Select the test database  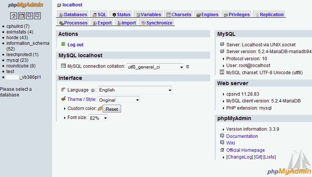click(10, 72)
